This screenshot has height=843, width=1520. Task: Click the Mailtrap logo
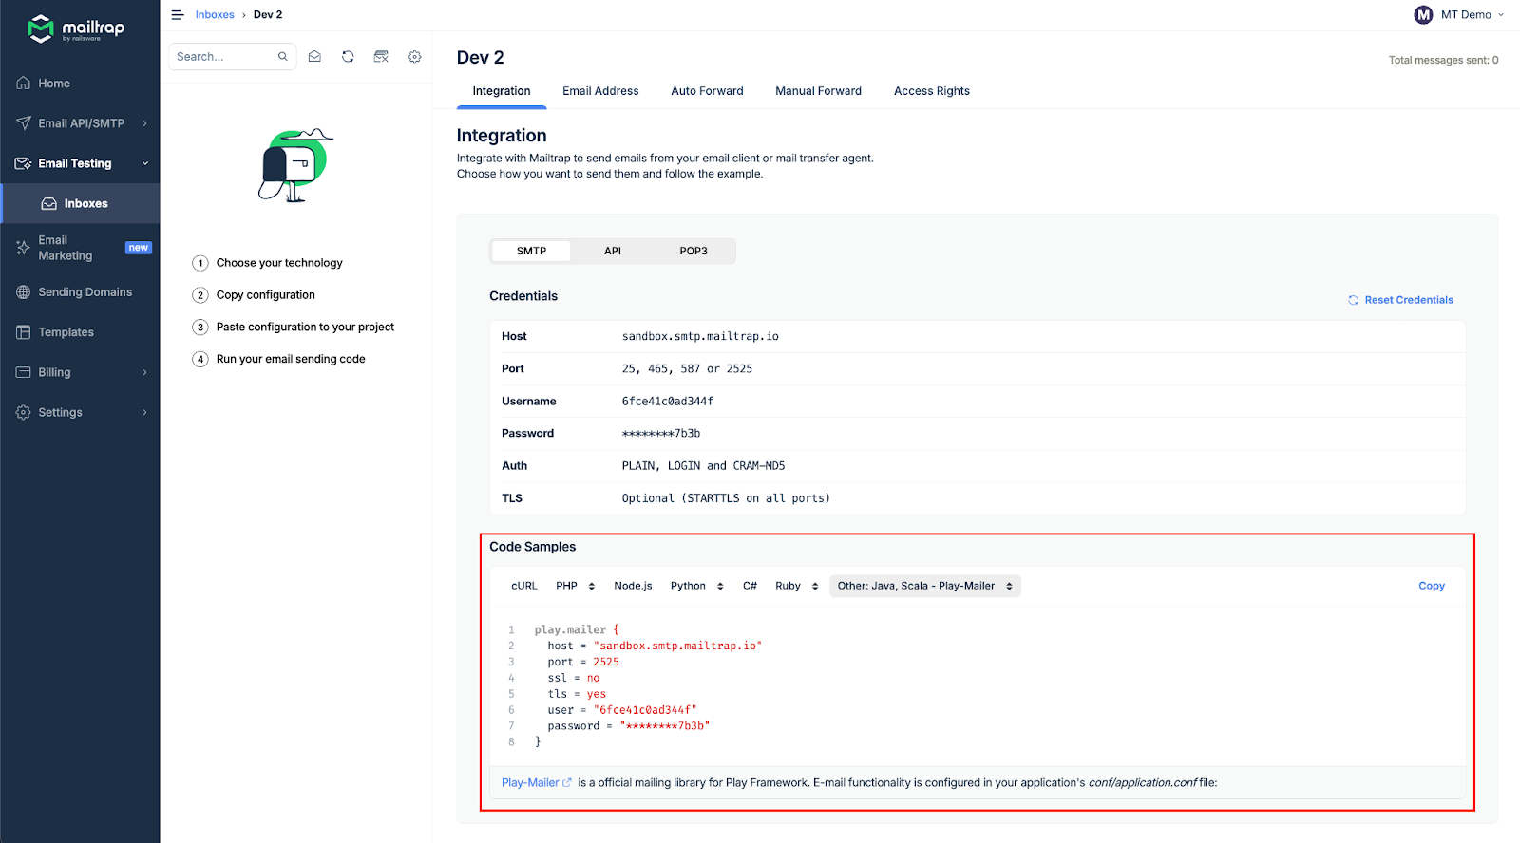77,28
